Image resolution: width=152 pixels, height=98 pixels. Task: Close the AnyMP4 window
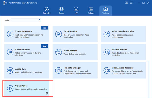148,3
